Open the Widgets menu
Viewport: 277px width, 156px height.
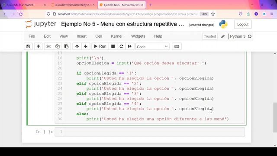(x=138, y=36)
